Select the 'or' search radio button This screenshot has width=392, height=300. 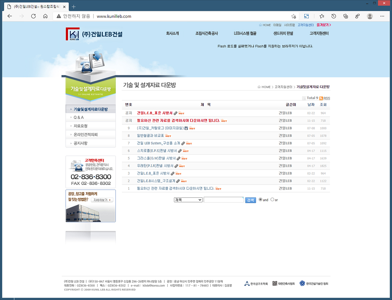point(272,200)
